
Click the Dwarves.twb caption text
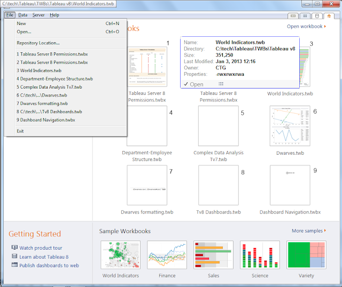(x=290, y=153)
